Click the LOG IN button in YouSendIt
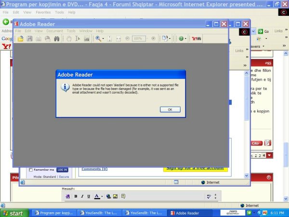The height and width of the screenshot is (217, 289). pos(62,170)
